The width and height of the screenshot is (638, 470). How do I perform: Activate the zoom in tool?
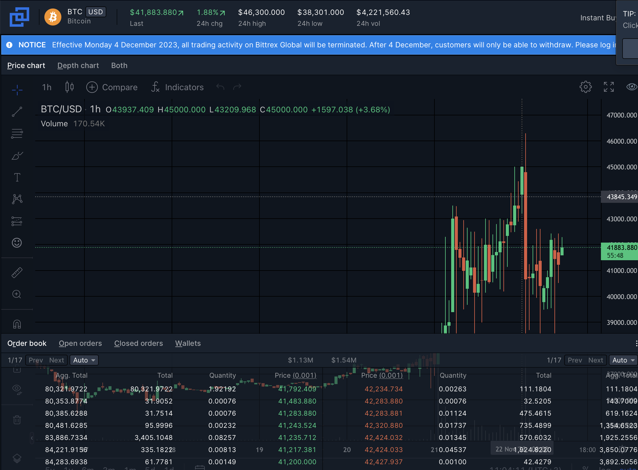(x=17, y=294)
